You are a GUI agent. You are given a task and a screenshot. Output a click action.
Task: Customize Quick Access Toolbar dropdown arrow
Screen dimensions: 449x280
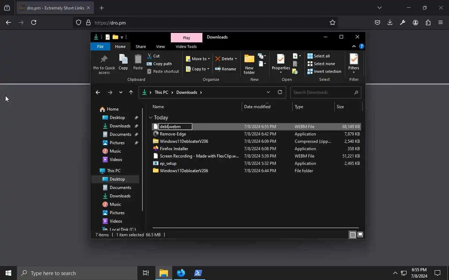(122, 37)
